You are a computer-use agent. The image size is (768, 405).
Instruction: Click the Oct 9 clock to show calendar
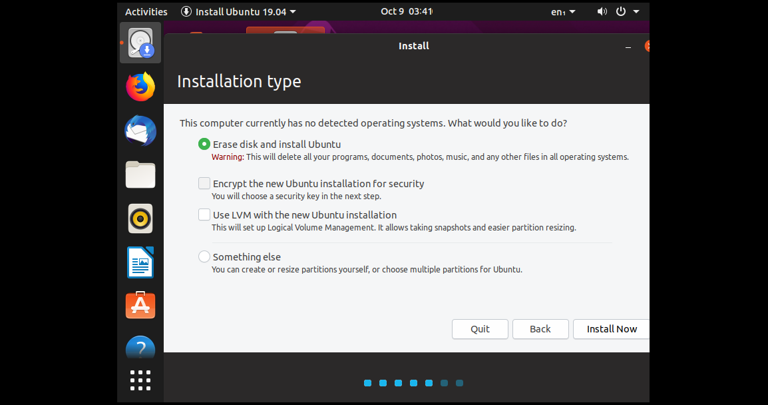406,11
